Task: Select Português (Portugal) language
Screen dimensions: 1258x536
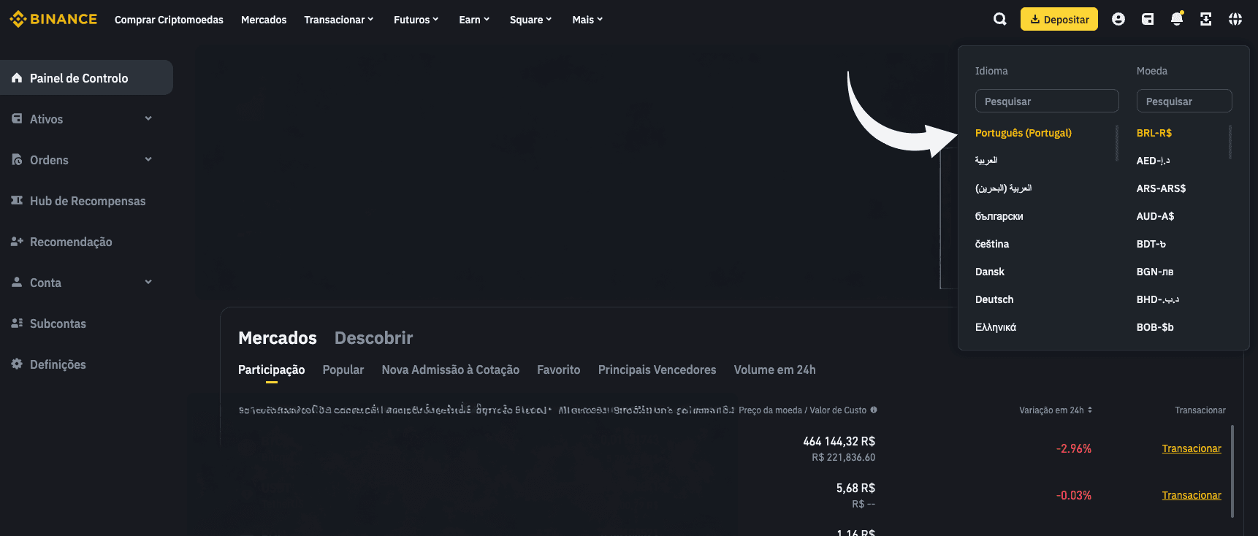Action: click(1023, 133)
